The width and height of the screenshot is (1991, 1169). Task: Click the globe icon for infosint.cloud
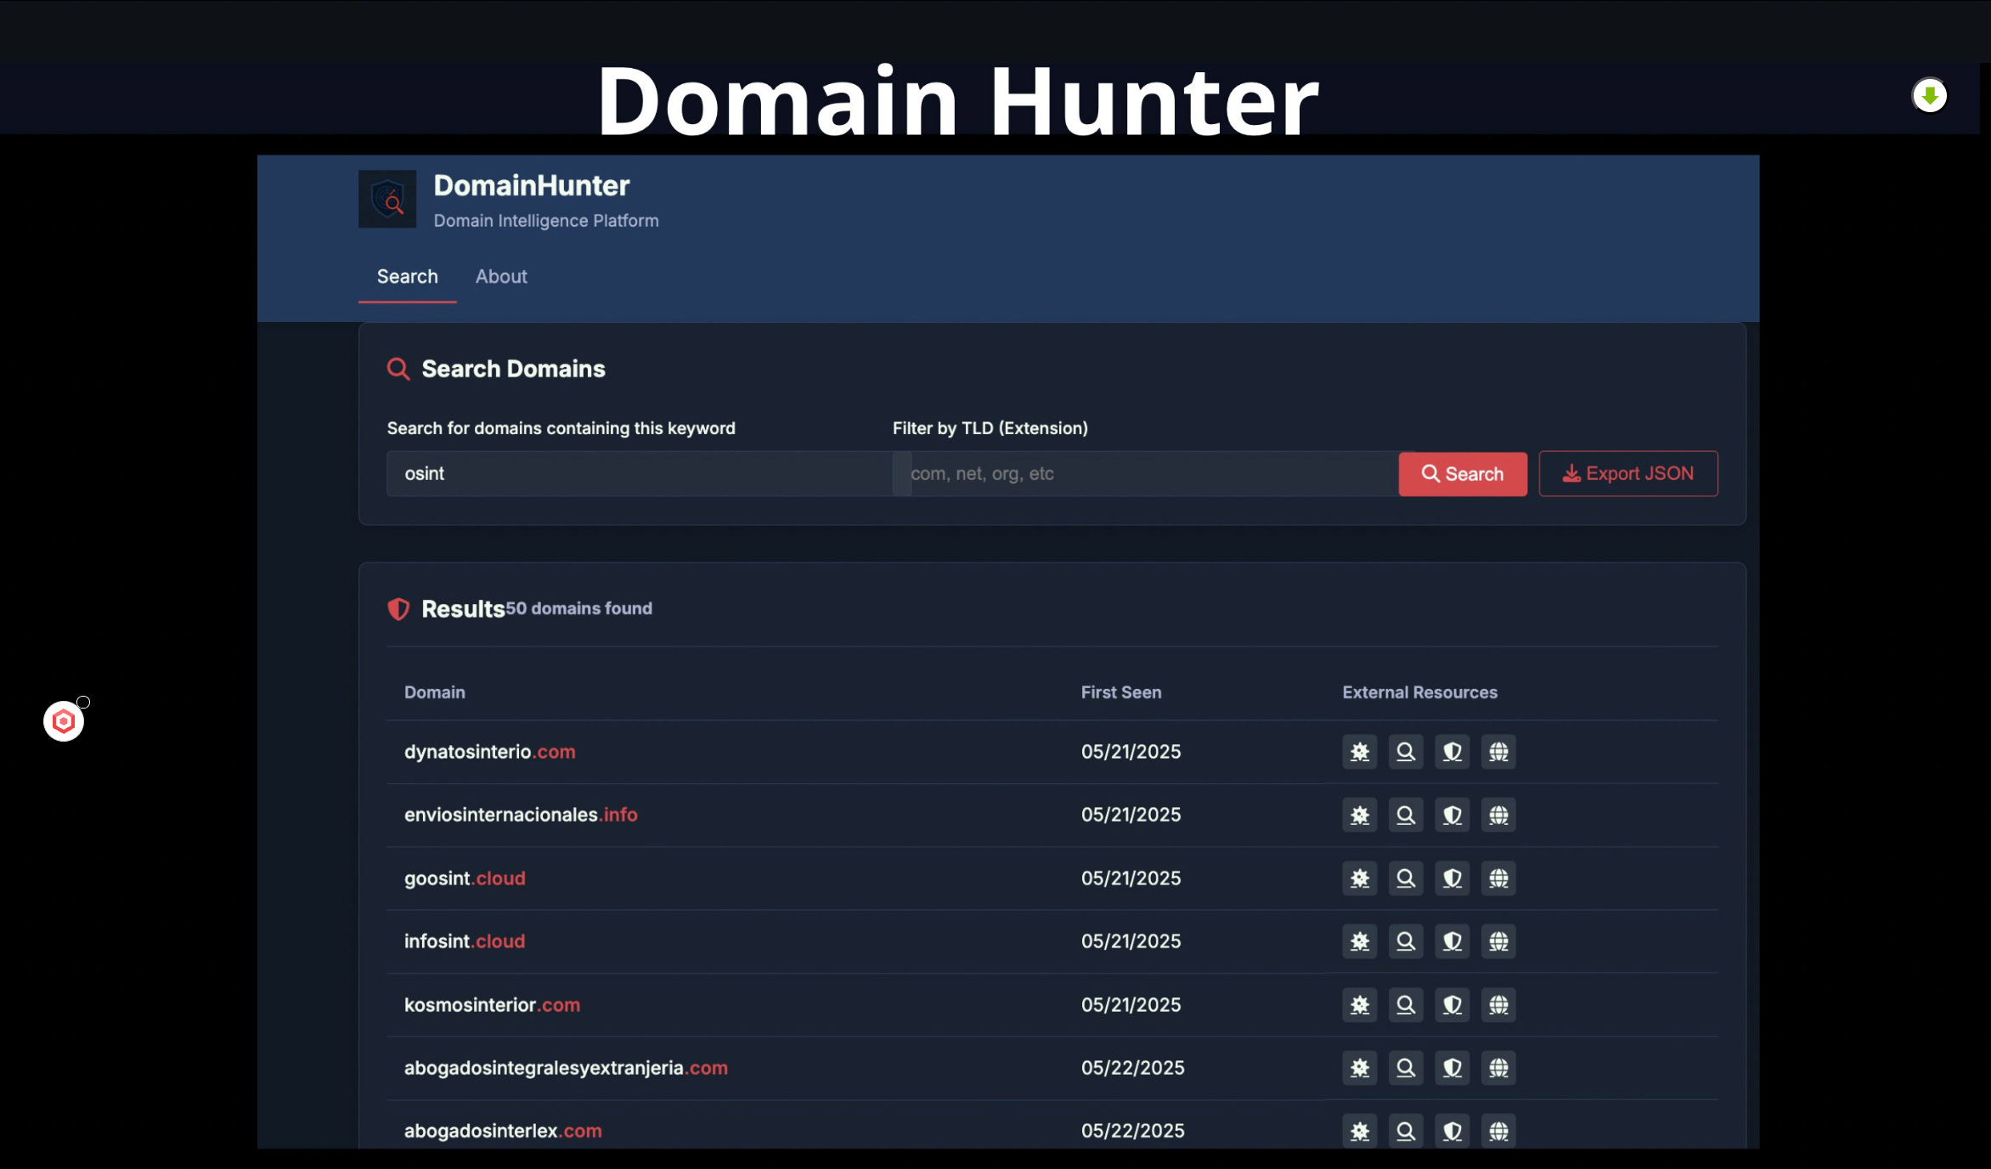pos(1498,941)
